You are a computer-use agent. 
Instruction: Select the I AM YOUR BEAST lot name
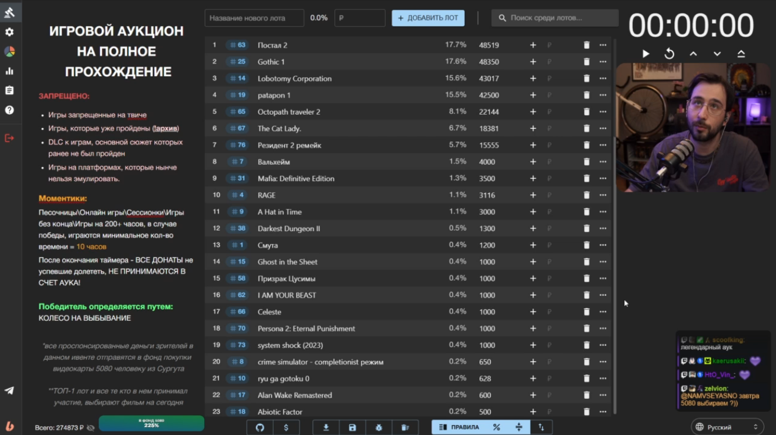coord(287,295)
